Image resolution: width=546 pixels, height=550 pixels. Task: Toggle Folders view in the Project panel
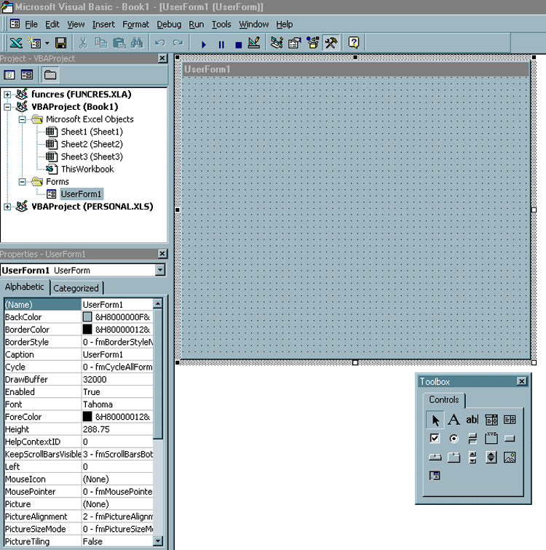point(50,75)
